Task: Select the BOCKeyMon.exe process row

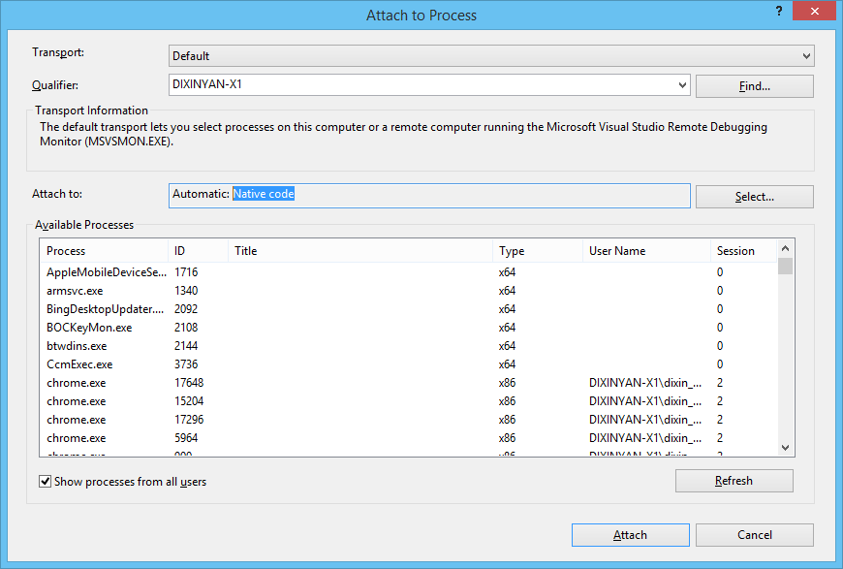Action: pyautogui.click(x=409, y=328)
